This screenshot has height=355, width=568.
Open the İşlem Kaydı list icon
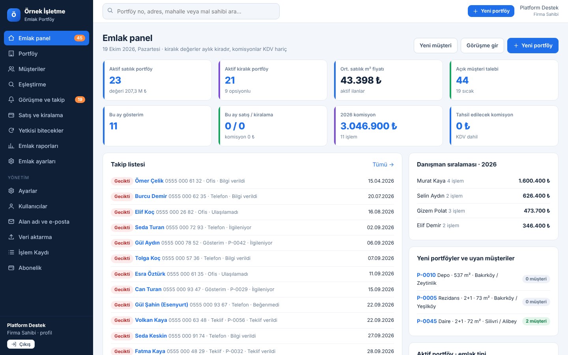(11, 252)
